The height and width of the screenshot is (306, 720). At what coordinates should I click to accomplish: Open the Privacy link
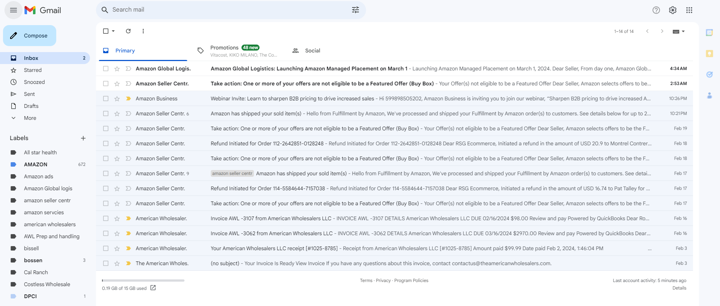coord(383,281)
